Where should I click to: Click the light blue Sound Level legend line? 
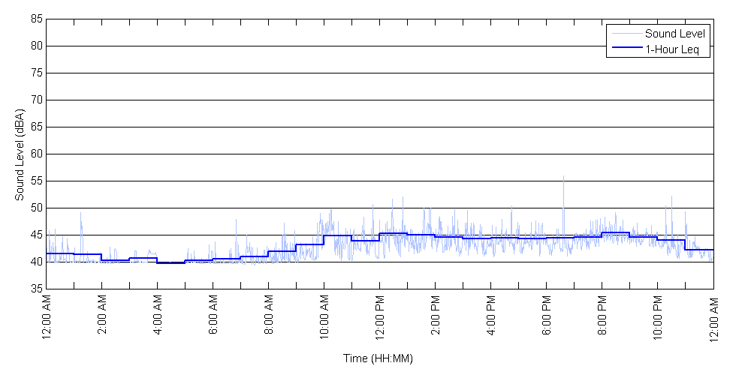point(626,34)
